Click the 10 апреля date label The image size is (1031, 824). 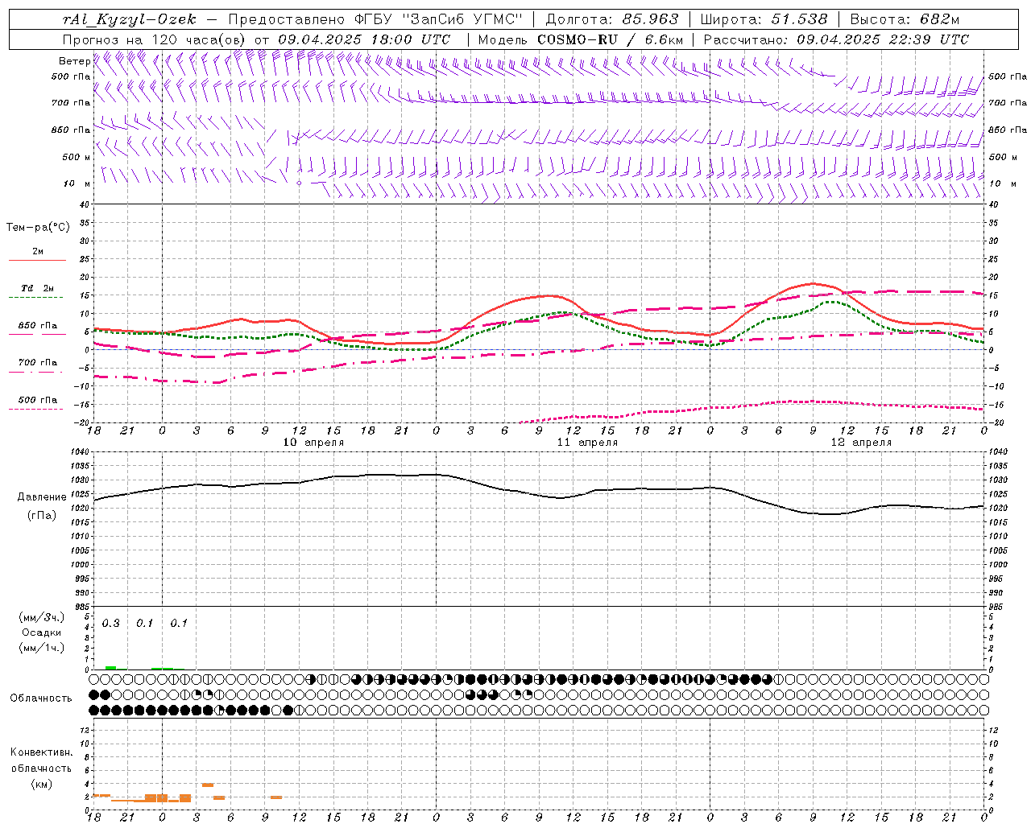(313, 443)
